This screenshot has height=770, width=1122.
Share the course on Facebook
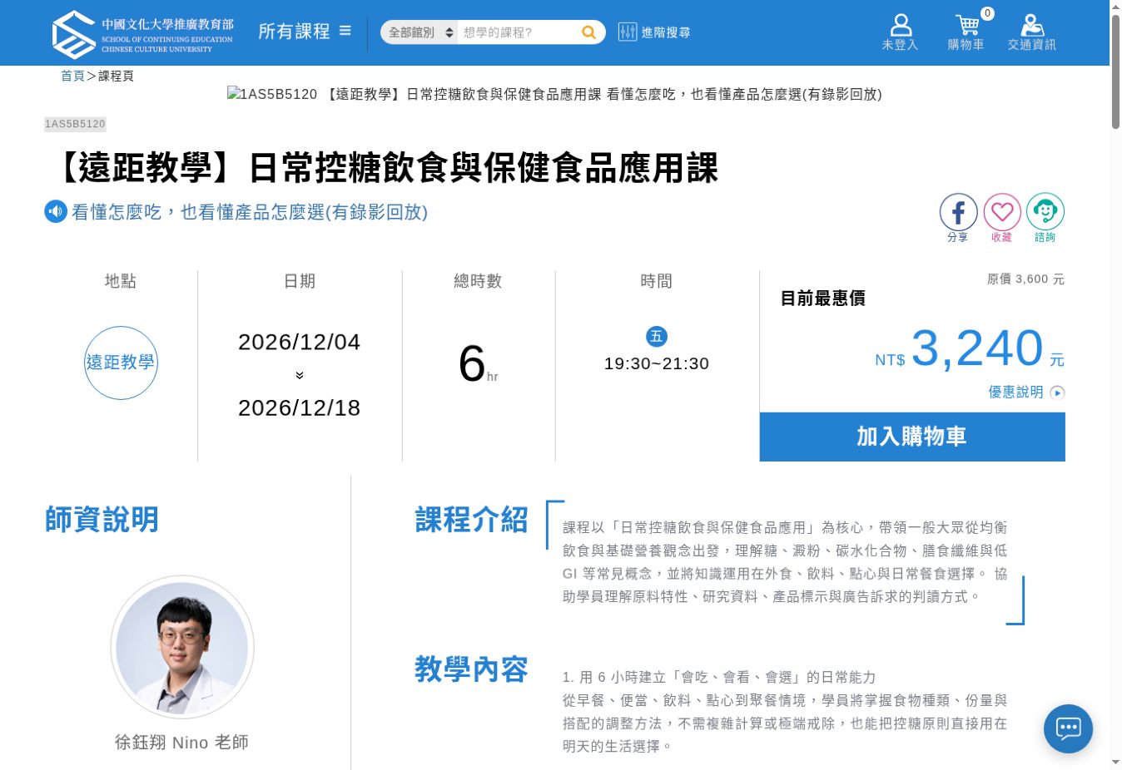tap(958, 218)
